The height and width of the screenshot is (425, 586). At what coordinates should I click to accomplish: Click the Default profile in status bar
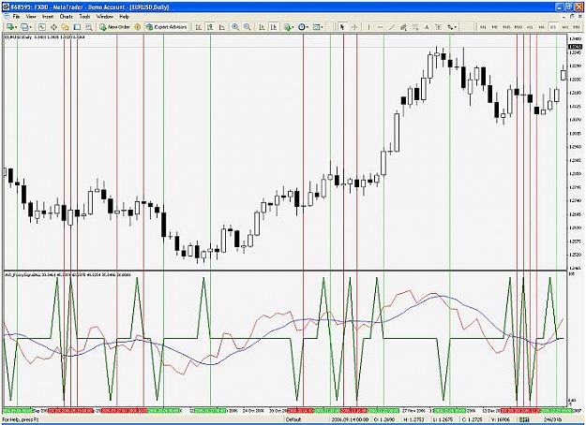(x=293, y=419)
